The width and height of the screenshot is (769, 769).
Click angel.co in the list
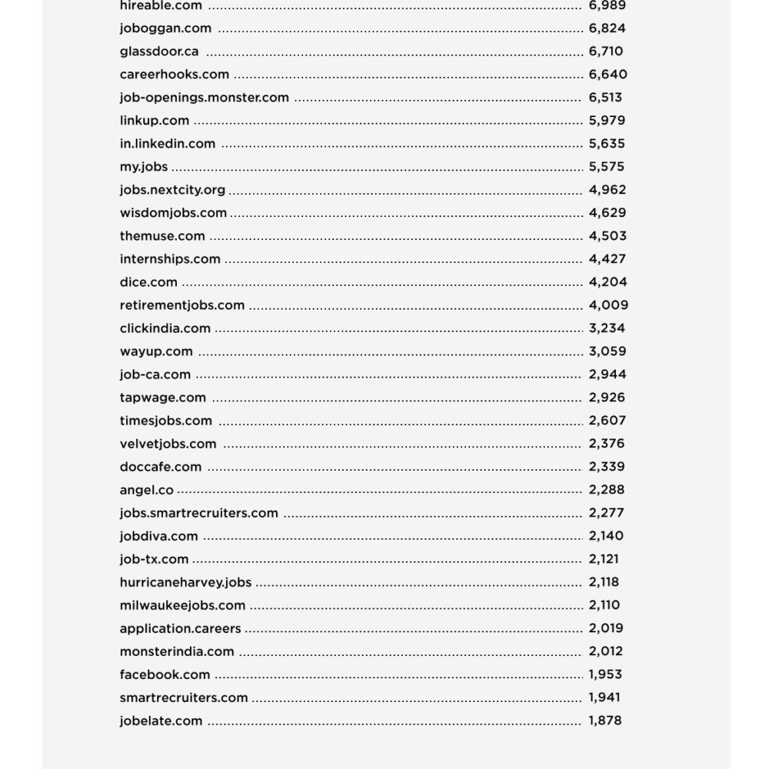(x=146, y=490)
